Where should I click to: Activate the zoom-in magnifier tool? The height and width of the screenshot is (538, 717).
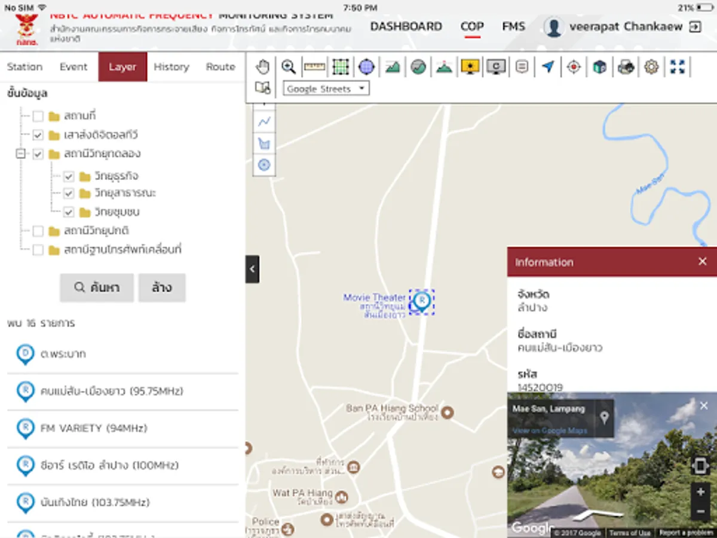(289, 67)
